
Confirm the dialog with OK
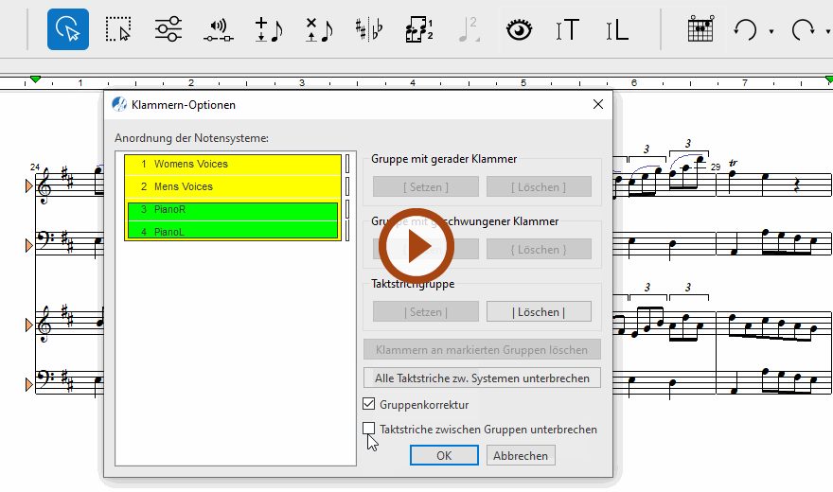(x=444, y=455)
